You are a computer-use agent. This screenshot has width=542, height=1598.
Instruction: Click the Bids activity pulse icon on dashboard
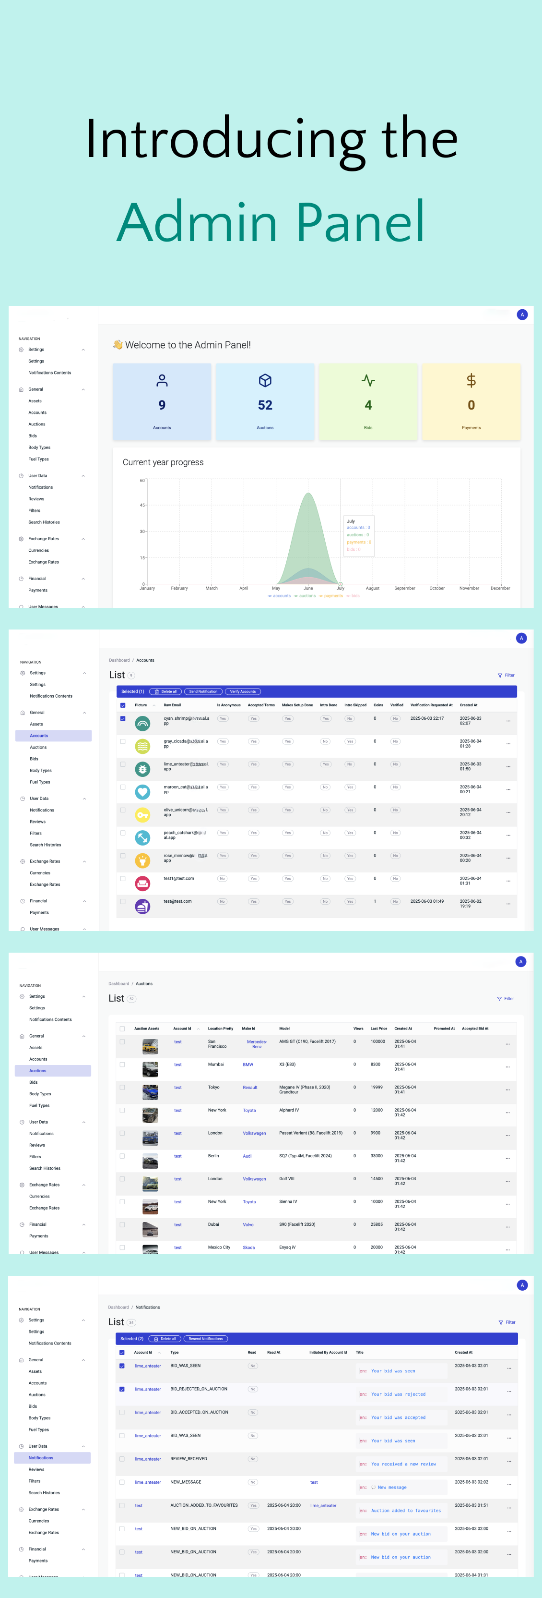(368, 380)
